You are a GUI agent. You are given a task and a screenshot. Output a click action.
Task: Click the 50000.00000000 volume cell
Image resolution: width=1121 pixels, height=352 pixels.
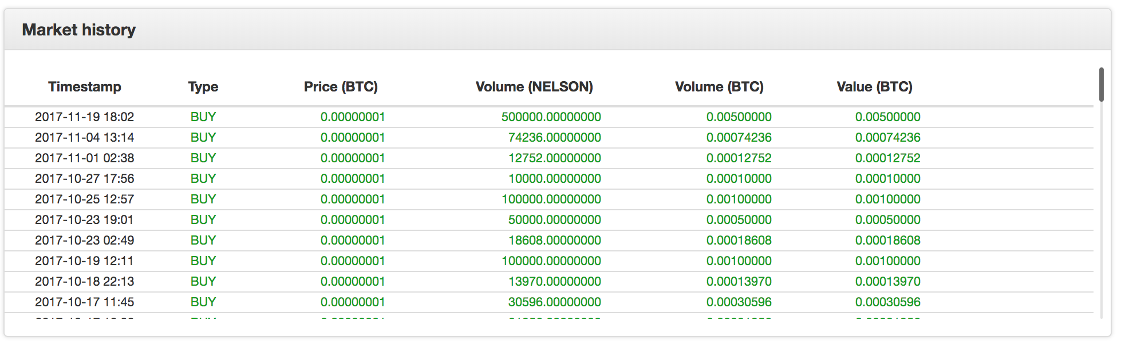(x=554, y=220)
